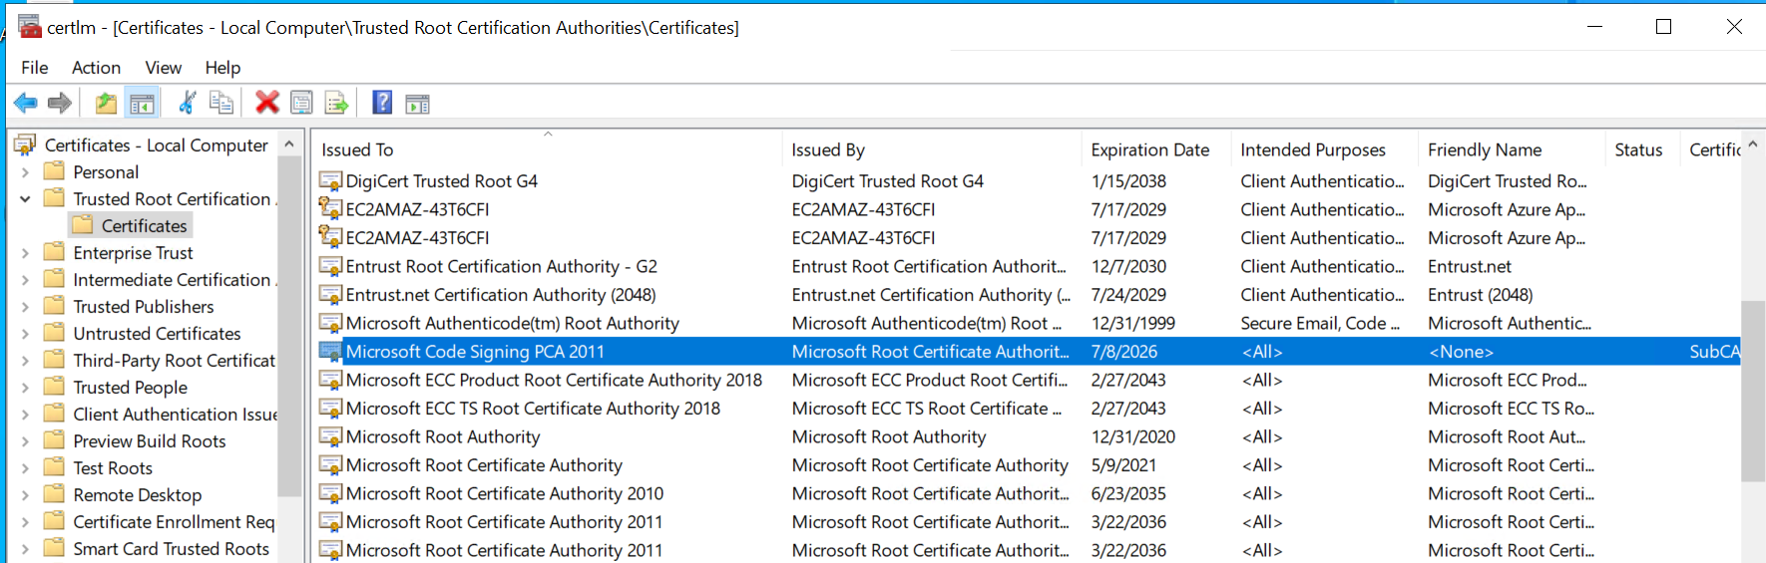Image resolution: width=1766 pixels, height=563 pixels.
Task: Click the tree pane vertical scrollbar thumb
Action: (289, 326)
